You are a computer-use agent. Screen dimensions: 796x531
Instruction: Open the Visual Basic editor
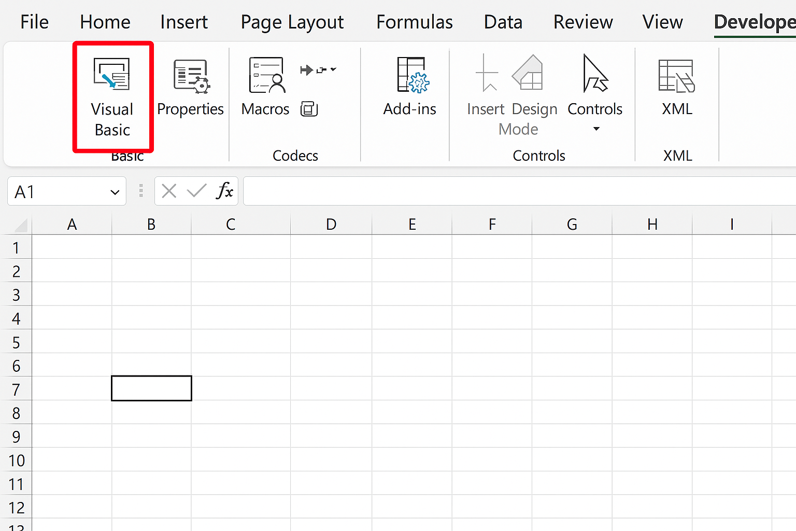(x=112, y=97)
